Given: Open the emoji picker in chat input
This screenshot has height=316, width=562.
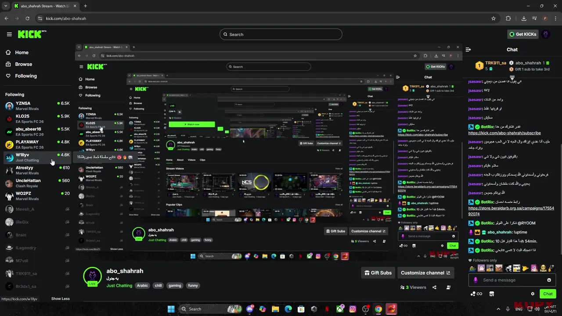Looking at the screenshot, I should (549, 280).
